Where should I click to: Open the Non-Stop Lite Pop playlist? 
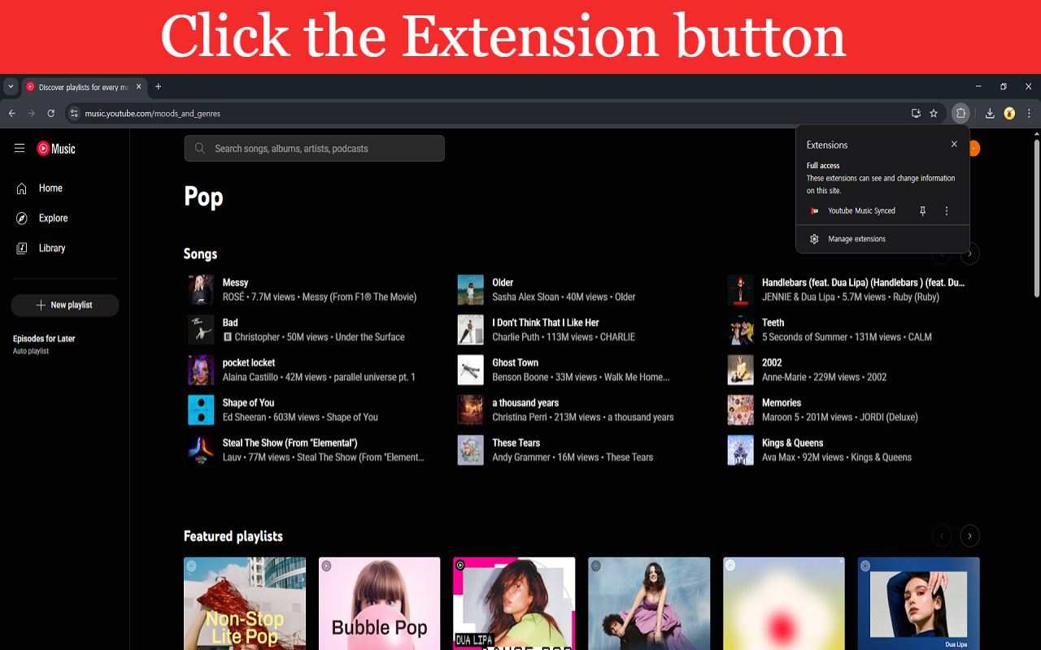[x=245, y=603]
